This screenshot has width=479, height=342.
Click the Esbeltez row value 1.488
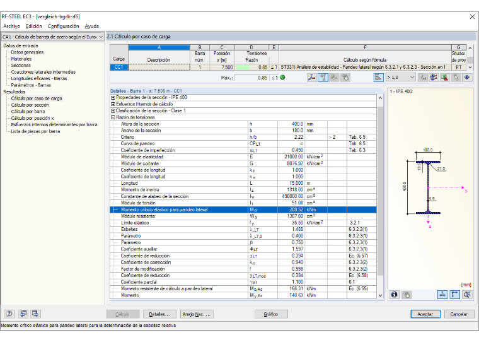pos(291,230)
